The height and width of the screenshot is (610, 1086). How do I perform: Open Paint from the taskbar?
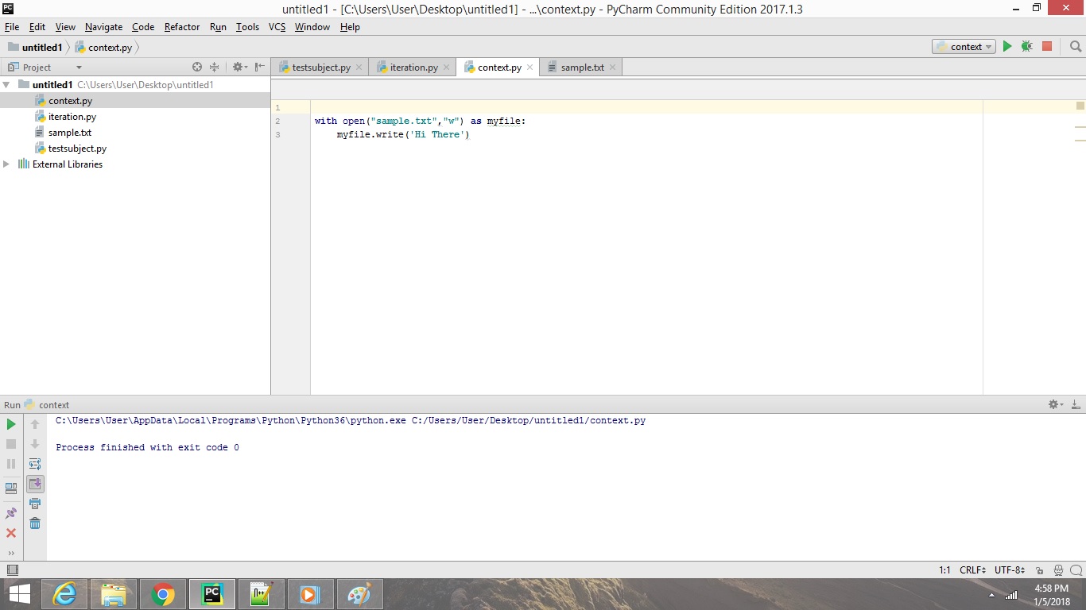click(x=360, y=594)
